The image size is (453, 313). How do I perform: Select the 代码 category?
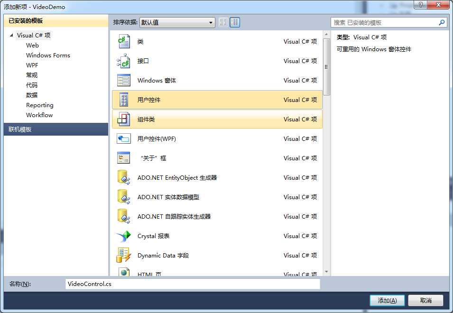point(32,85)
